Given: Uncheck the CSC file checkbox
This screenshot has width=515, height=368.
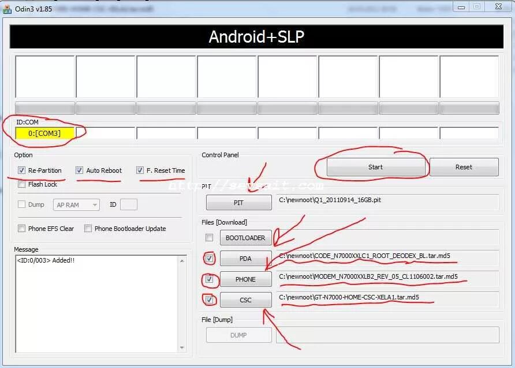Looking at the screenshot, I should 209,299.
